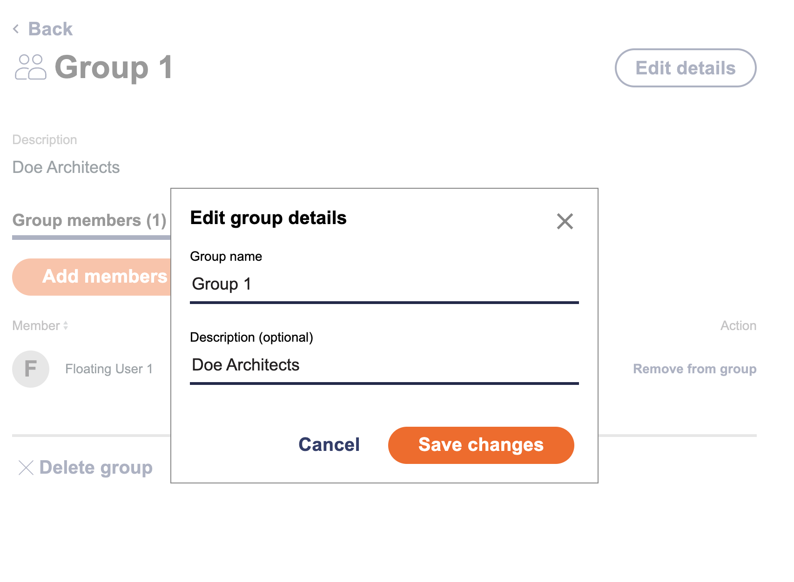Remove Floating User 1 from group
The width and height of the screenshot is (794, 582).
pos(695,369)
